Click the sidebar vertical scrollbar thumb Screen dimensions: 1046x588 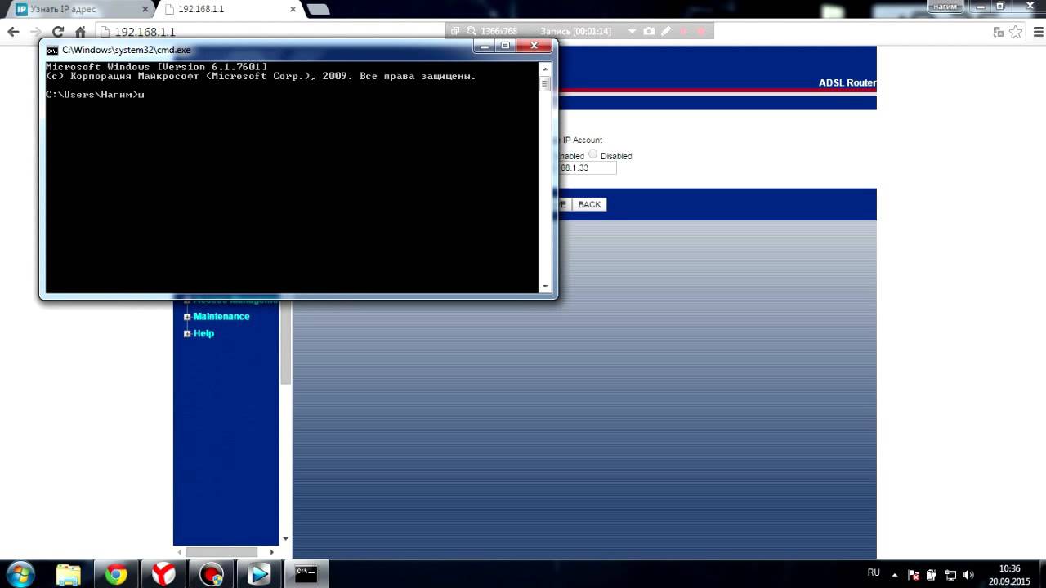coord(285,341)
